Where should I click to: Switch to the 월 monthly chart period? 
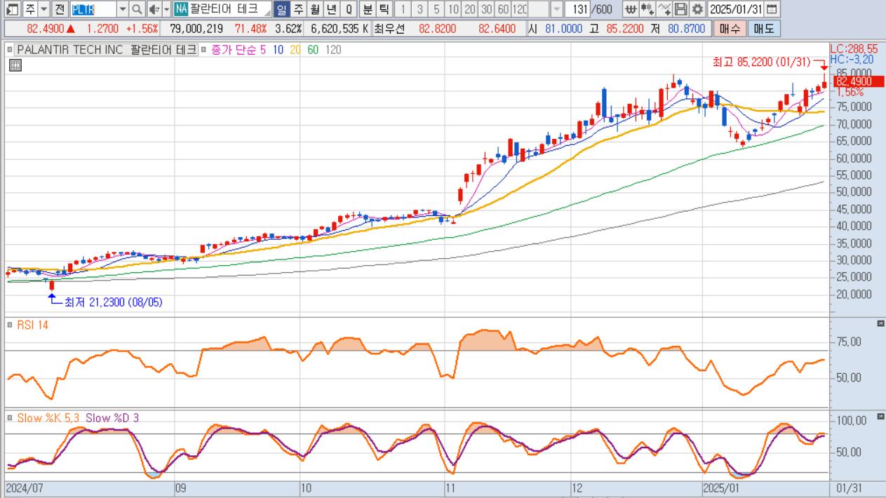[x=314, y=9]
